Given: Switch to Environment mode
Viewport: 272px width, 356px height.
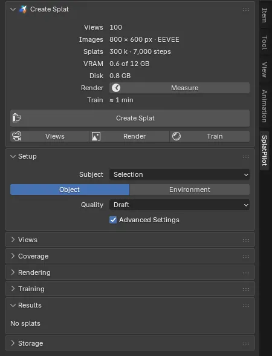Looking at the screenshot, I should point(190,190).
